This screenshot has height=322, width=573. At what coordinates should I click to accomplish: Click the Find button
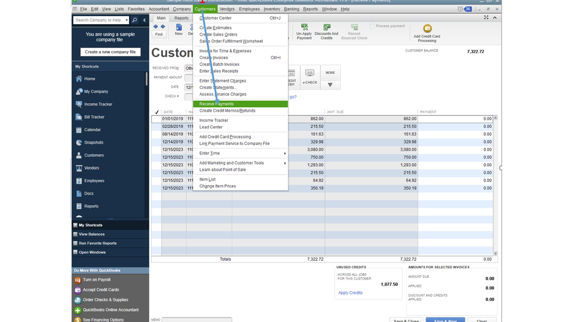tap(159, 34)
